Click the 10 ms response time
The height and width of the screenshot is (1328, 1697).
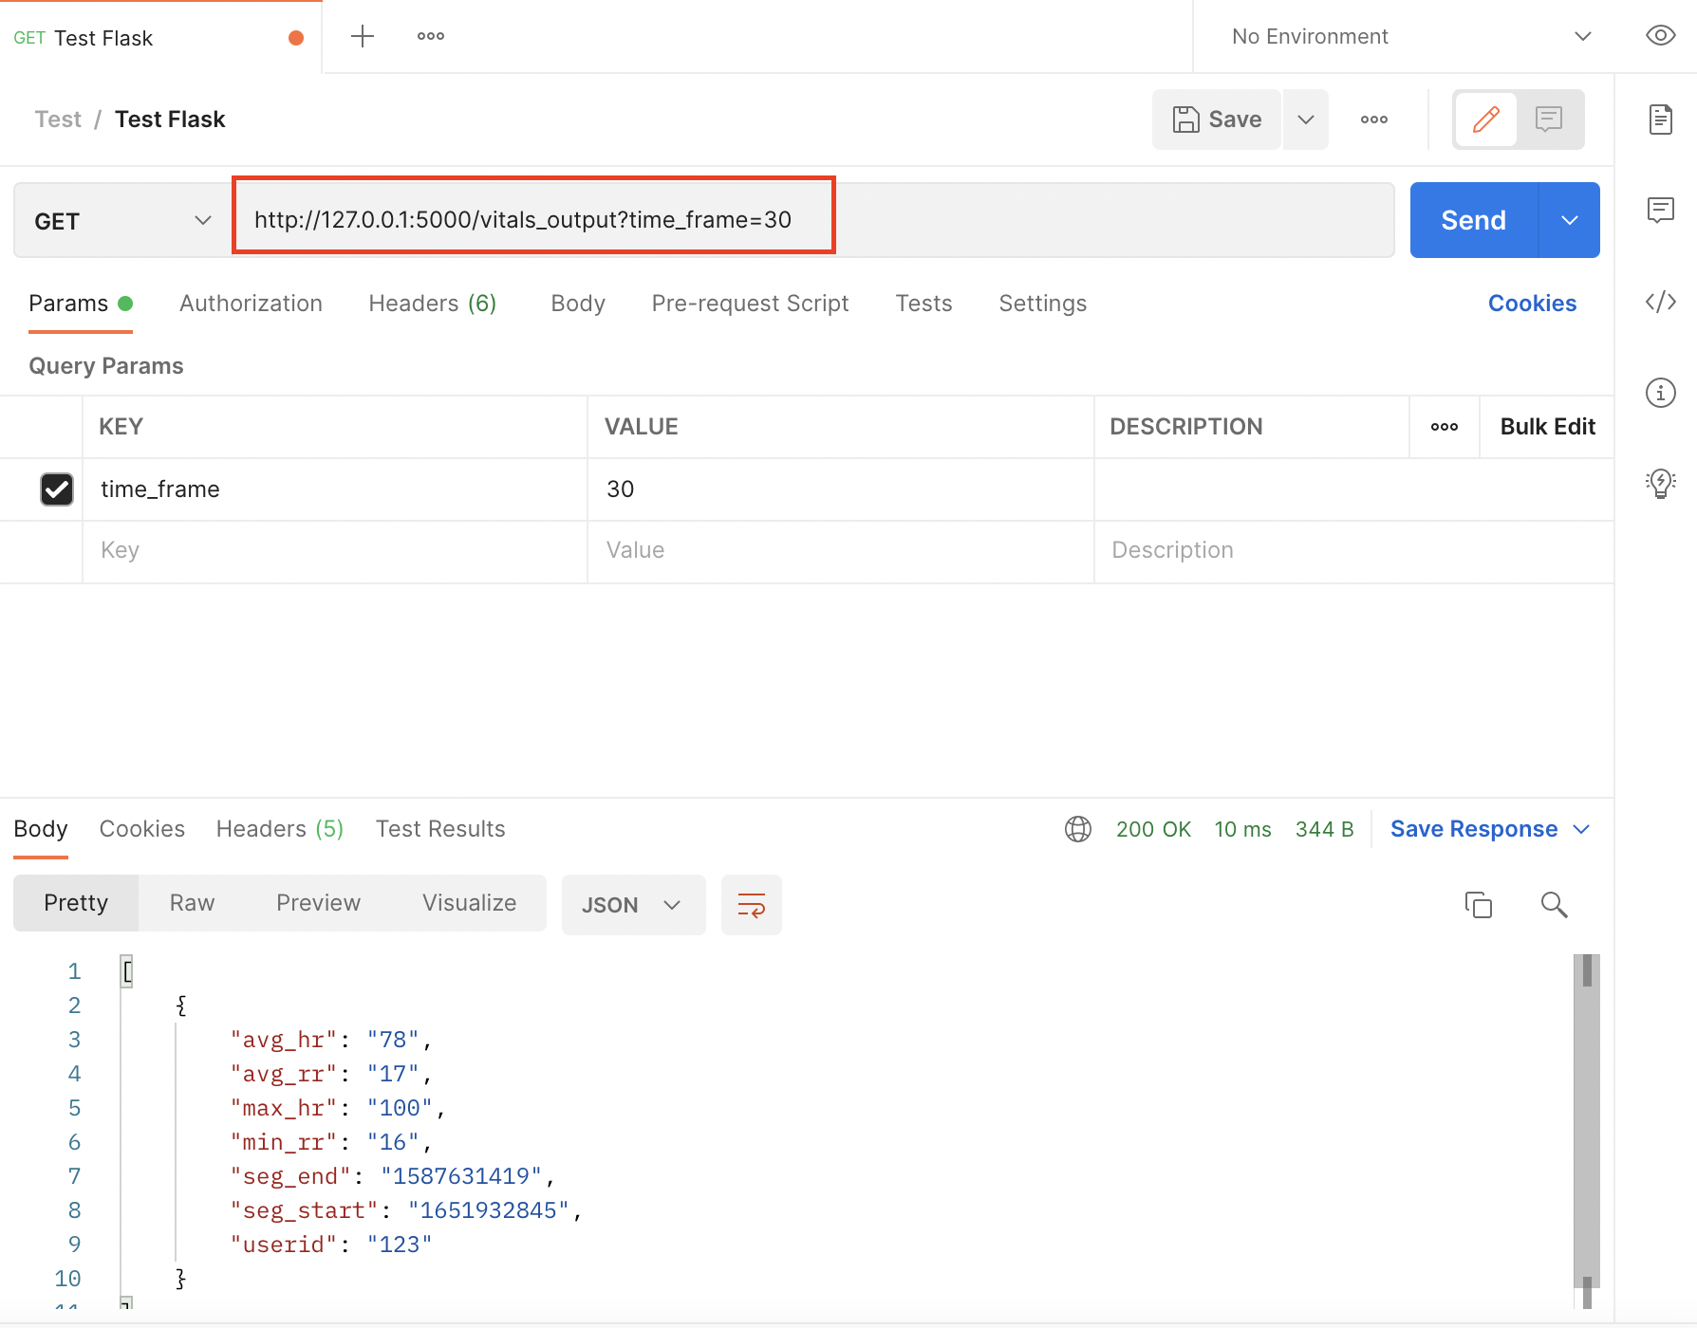click(1242, 829)
